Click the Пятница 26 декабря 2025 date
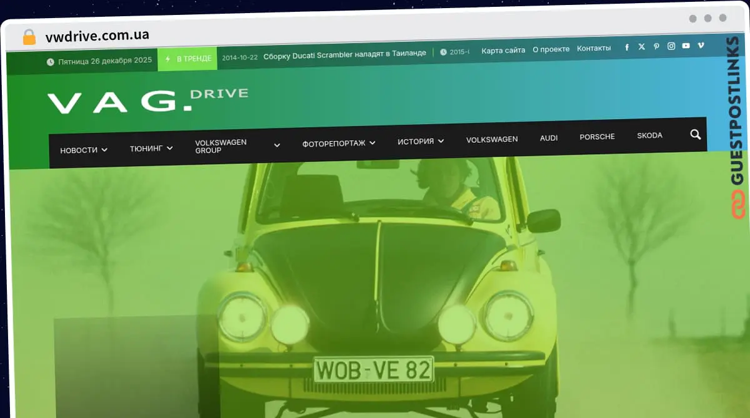 pos(105,61)
